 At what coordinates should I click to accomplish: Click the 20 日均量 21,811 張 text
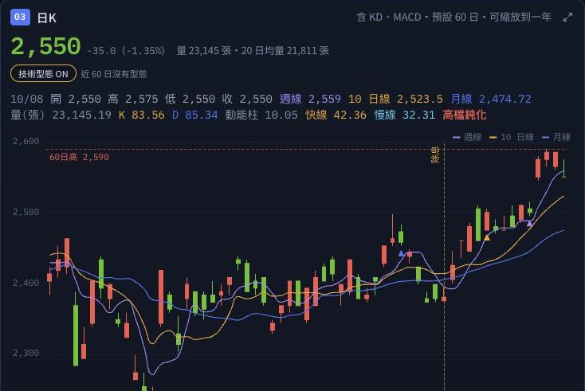285,51
